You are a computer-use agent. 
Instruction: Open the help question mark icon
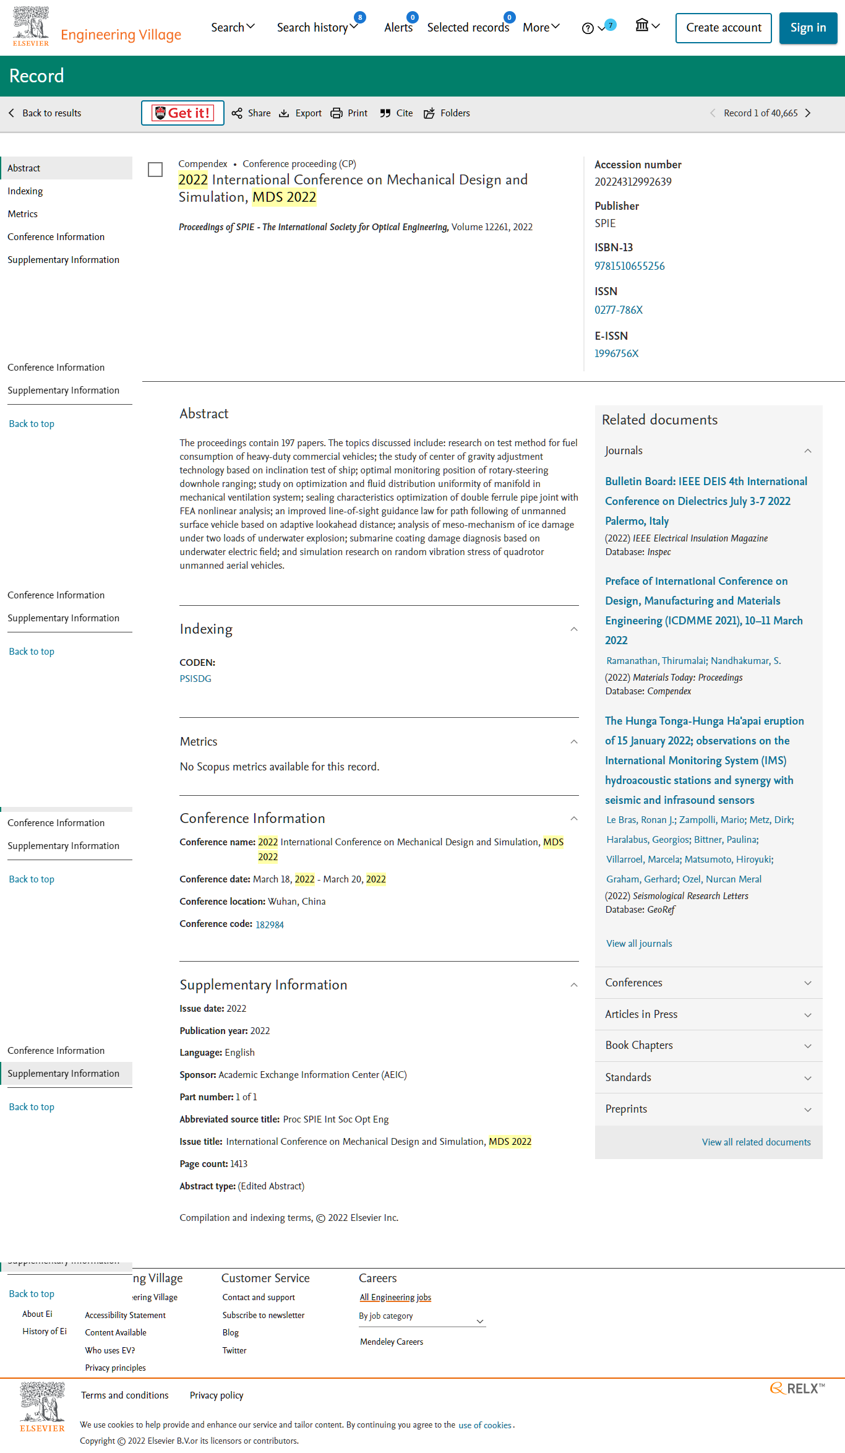[x=588, y=28]
